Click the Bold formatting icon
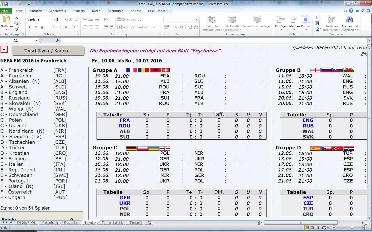372x232 pixels. pos(30,27)
